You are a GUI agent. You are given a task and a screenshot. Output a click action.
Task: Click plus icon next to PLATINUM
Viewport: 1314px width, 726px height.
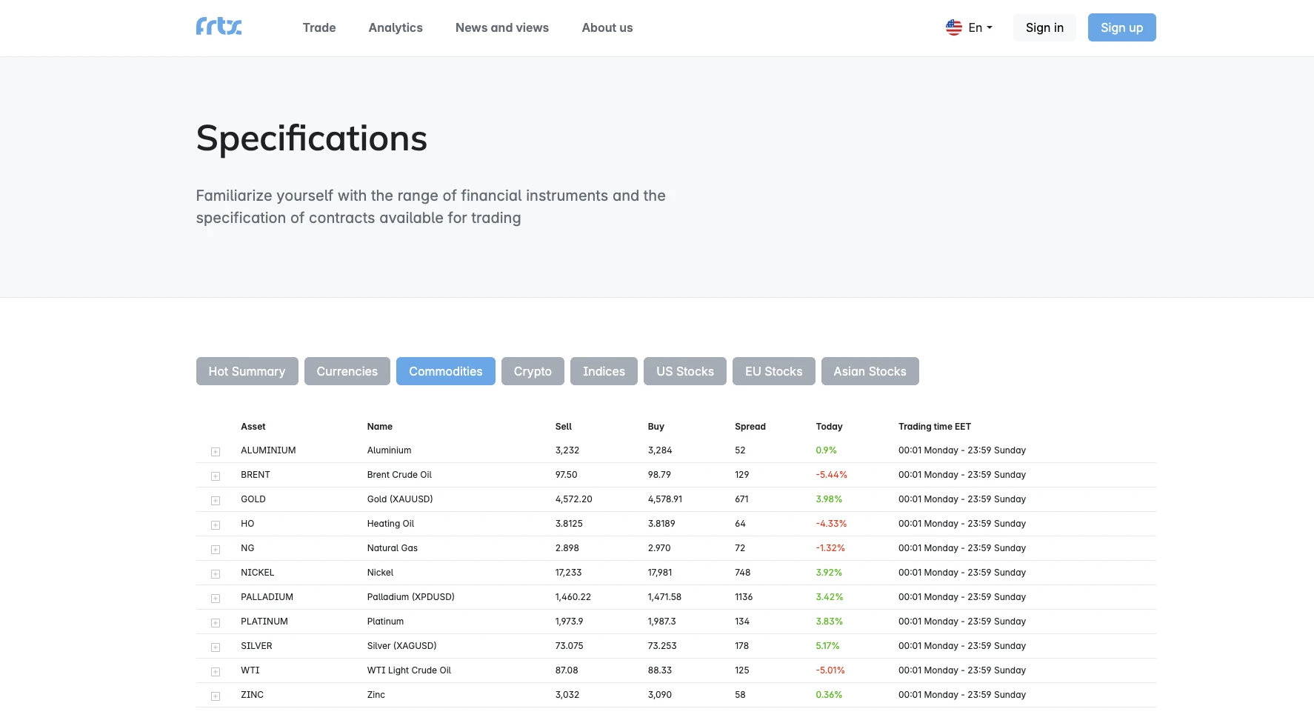click(x=216, y=623)
